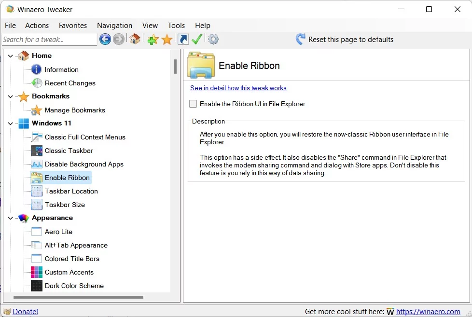Open the Help menu
Screen dimensions: 472x317
coord(203,26)
